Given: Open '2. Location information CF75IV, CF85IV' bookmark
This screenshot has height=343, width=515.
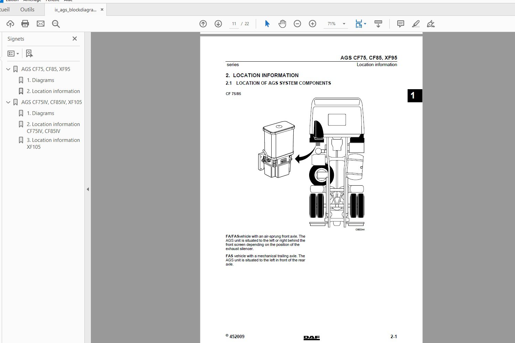Looking at the screenshot, I should (53, 127).
